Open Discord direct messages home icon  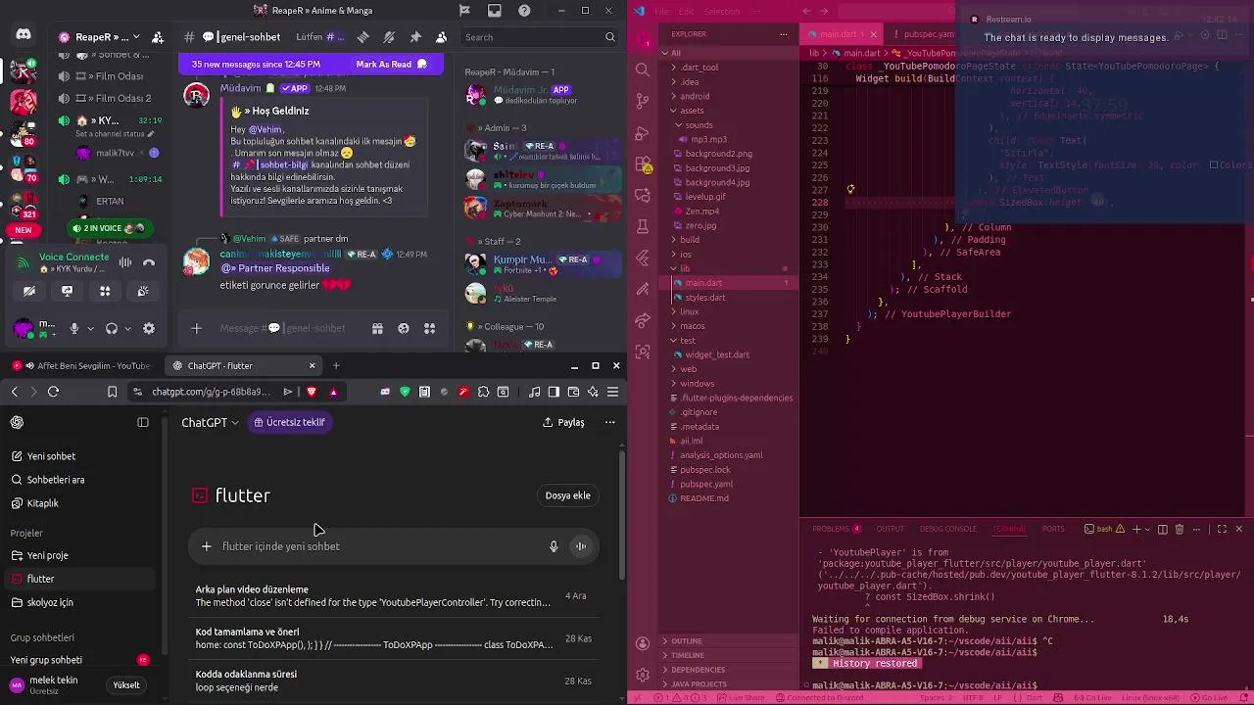click(24, 35)
